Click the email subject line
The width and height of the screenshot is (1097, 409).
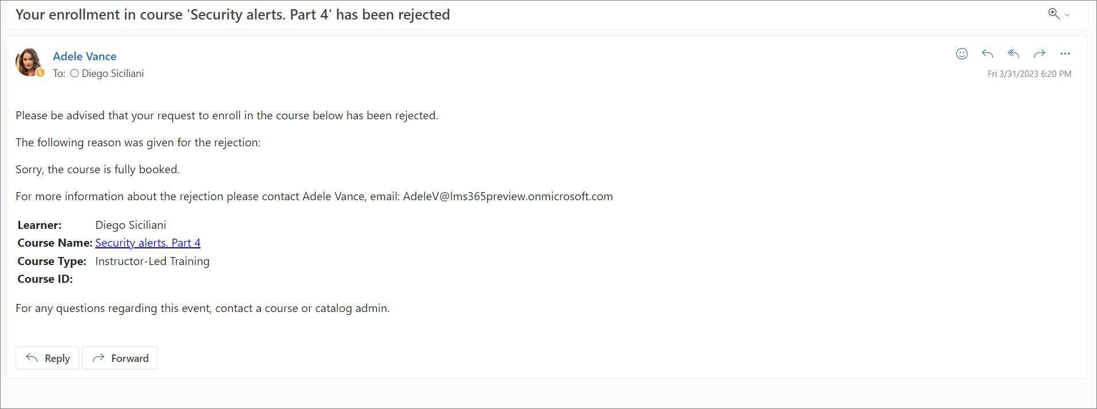tap(232, 14)
